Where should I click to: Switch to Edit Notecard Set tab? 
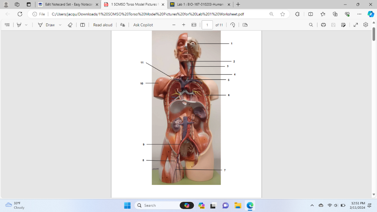click(69, 5)
